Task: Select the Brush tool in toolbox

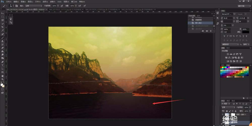Action: click(3, 38)
